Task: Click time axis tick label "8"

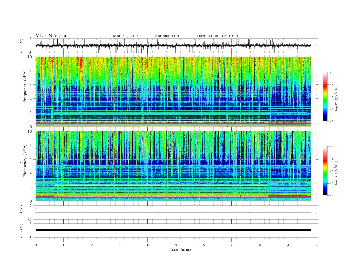Action: pos(260,245)
